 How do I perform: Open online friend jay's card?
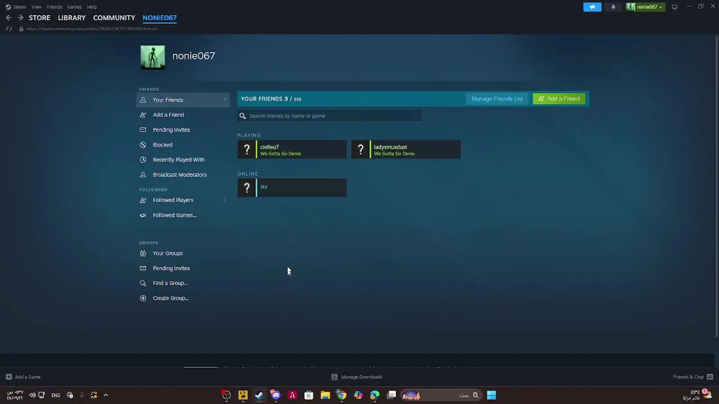pos(292,188)
